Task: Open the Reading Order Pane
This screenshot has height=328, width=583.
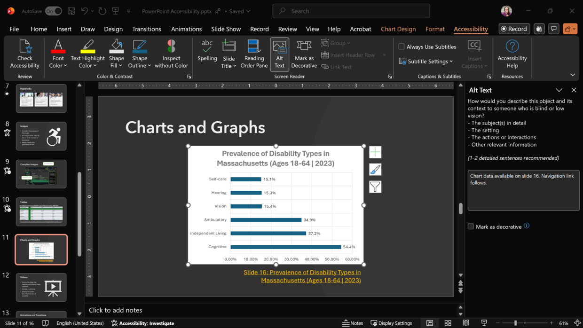Action: click(x=254, y=54)
